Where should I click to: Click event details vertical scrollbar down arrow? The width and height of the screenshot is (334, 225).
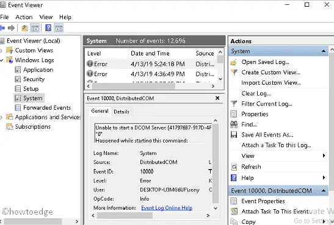coord(216,208)
